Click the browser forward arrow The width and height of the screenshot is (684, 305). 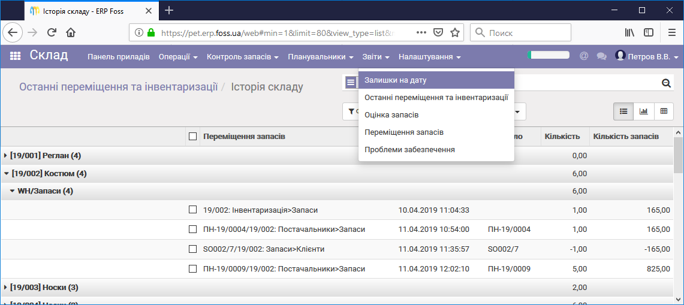(x=33, y=32)
